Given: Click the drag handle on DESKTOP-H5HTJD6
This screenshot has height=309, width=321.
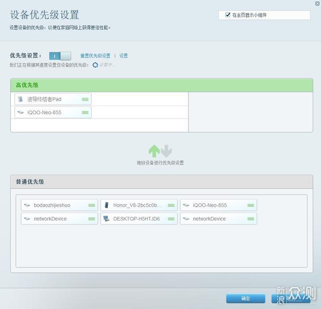Looking at the screenshot, I should (x=171, y=219).
